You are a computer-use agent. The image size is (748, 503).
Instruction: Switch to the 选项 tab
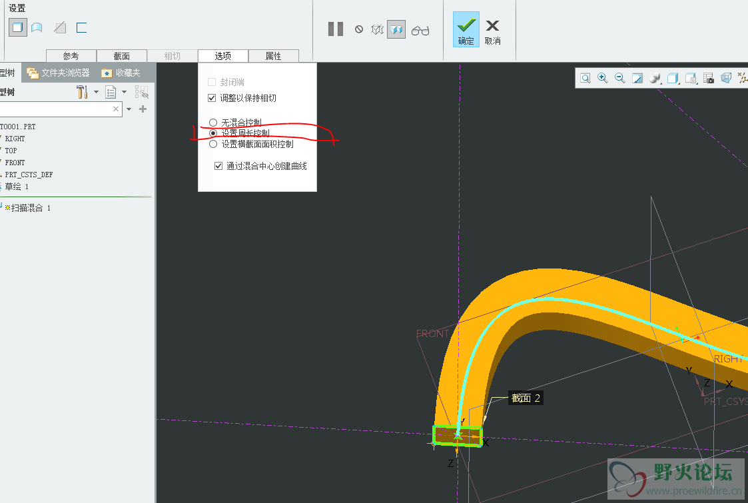[222, 56]
